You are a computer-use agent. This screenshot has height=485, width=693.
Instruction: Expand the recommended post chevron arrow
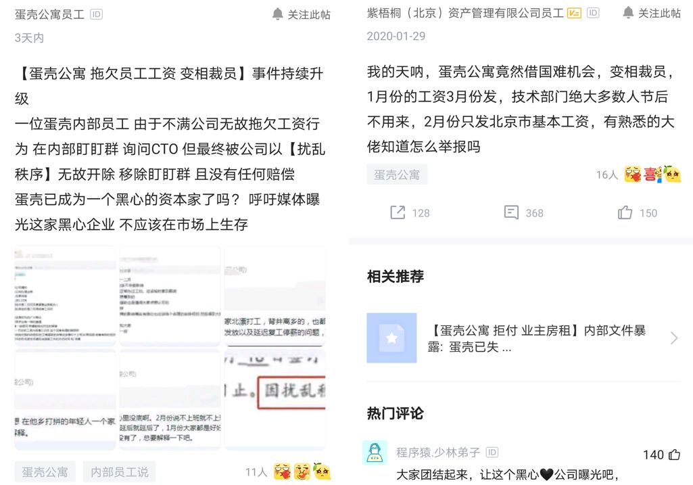674,338
